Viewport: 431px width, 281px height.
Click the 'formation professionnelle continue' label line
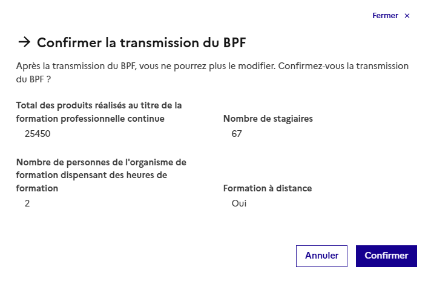(x=90, y=119)
